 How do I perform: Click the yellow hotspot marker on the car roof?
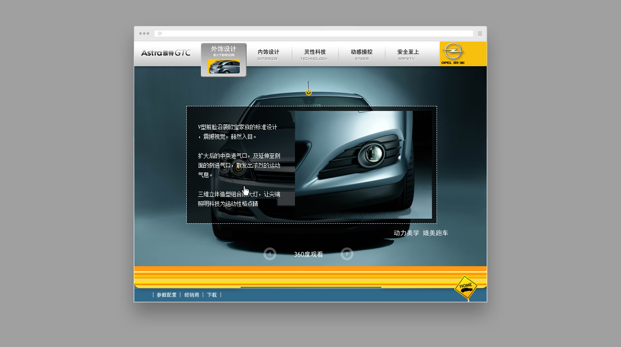pyautogui.click(x=309, y=92)
